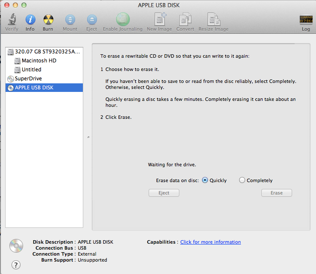Click the Eject toolbar icon

click(x=92, y=20)
